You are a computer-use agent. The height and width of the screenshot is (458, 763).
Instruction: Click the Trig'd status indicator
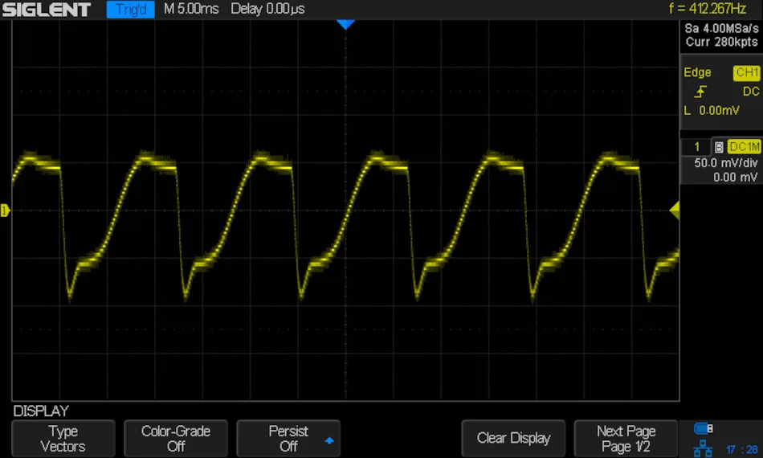[x=130, y=10]
